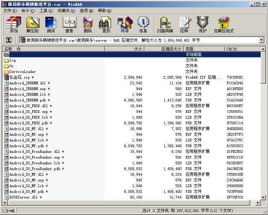Click the Android_JBBRNN.dll file icon
The image size is (268, 215).
tap(6, 83)
